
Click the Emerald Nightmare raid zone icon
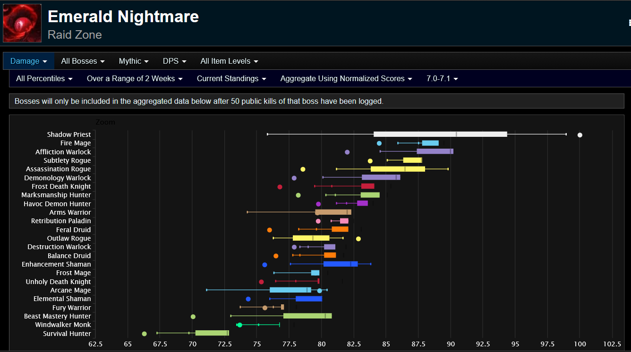click(x=22, y=23)
